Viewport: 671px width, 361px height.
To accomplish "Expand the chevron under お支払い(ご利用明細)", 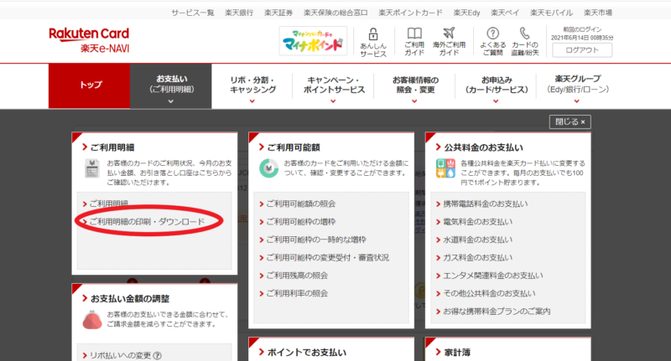I will point(171,101).
